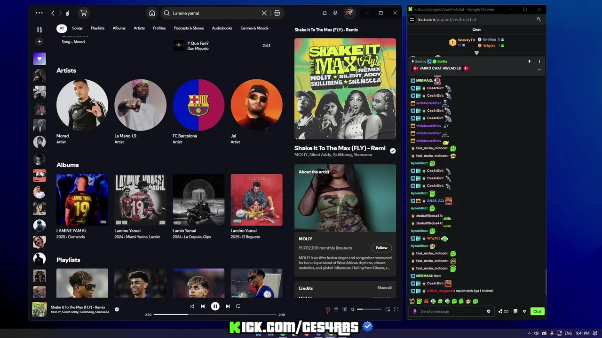Toggle shuffle playback
Image resolution: width=602 pixels, height=338 pixels.
pos(192,307)
